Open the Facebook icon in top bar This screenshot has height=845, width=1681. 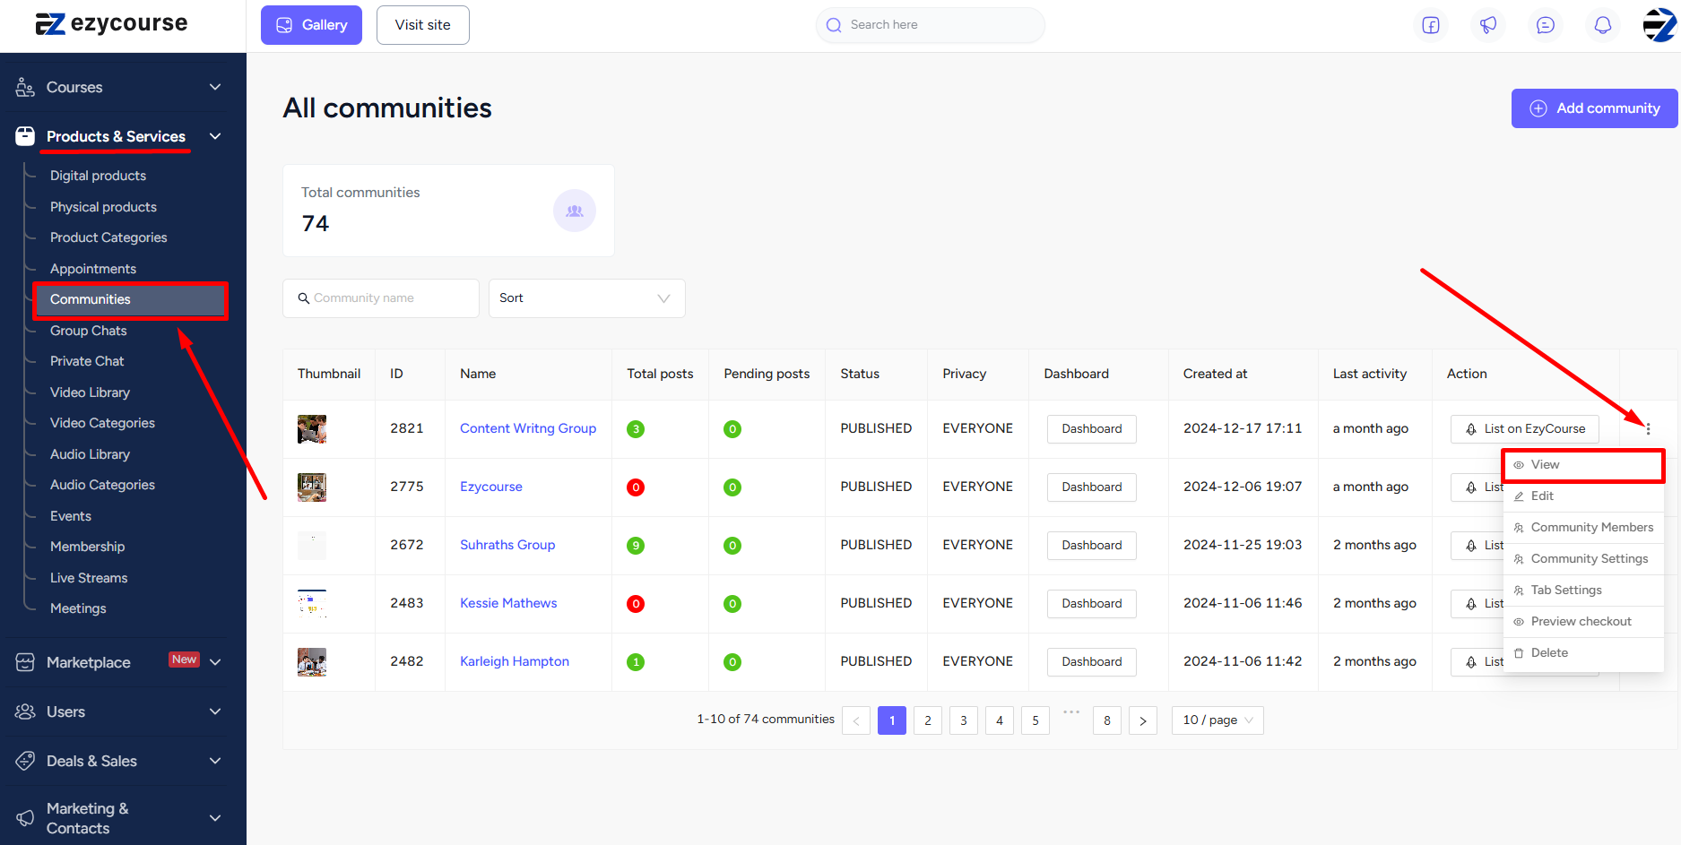tap(1431, 25)
